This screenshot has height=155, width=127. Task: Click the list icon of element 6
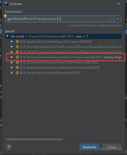pos(17,73)
